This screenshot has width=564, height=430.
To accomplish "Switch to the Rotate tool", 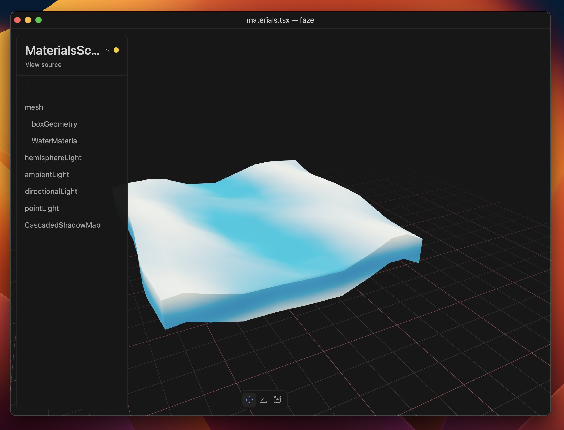I will 264,400.
